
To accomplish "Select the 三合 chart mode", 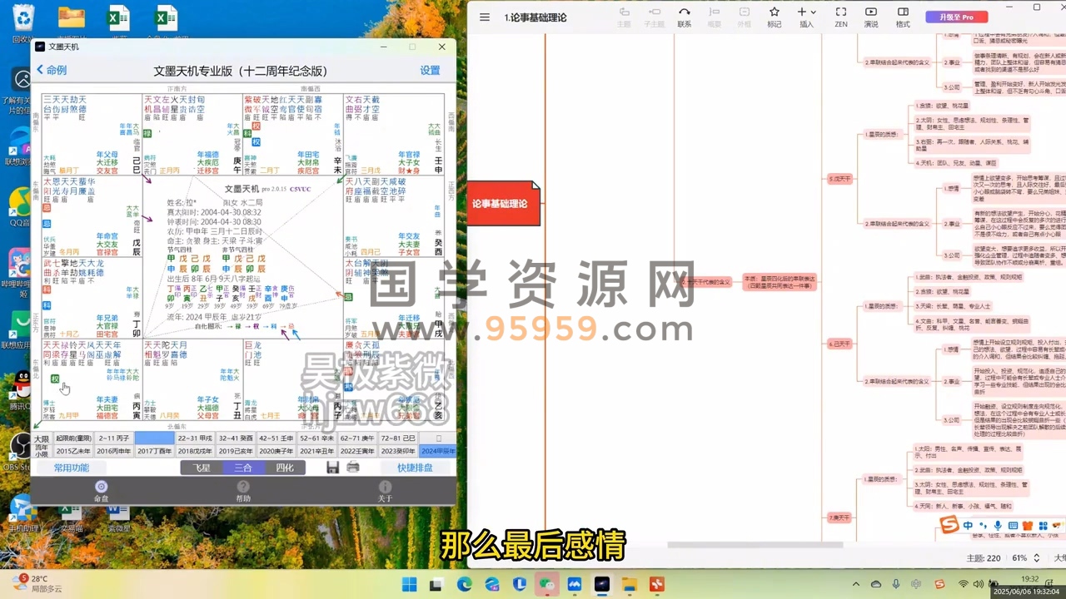I will 242,468.
